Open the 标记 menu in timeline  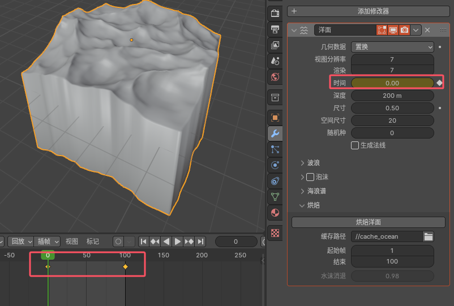tap(93, 242)
